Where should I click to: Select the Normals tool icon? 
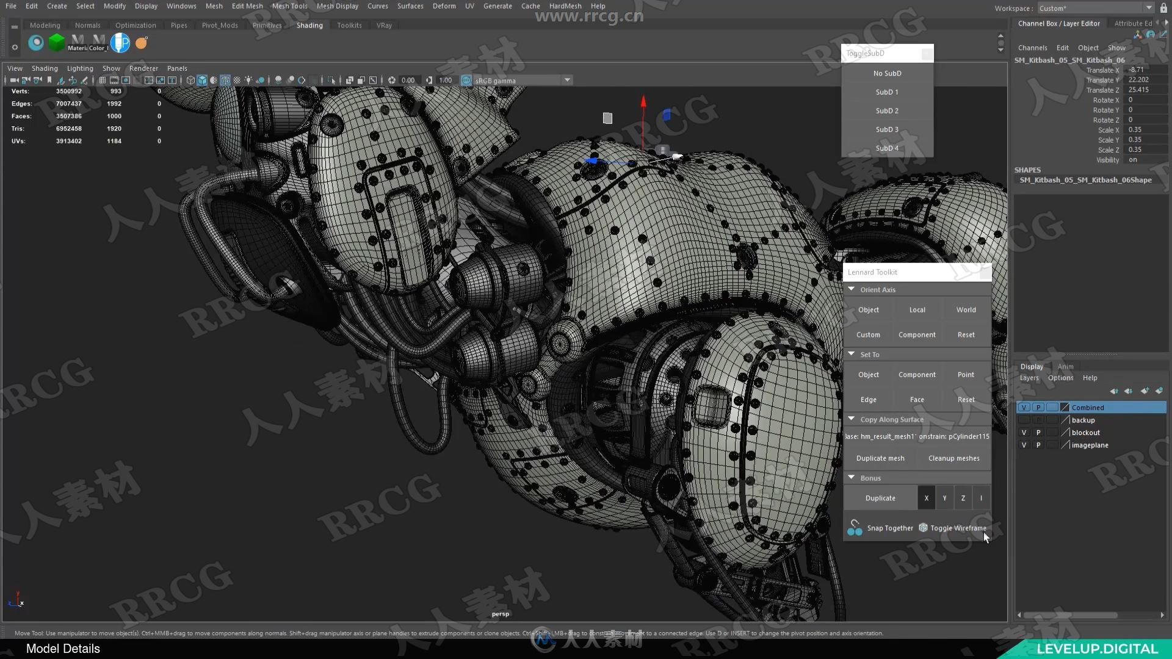click(x=87, y=25)
